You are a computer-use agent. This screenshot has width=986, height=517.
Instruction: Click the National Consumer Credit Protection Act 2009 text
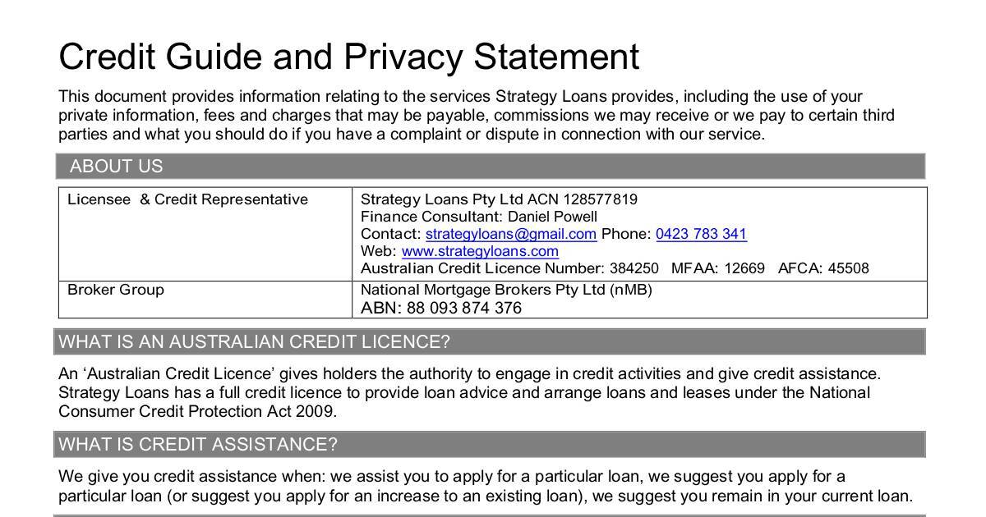(197, 411)
